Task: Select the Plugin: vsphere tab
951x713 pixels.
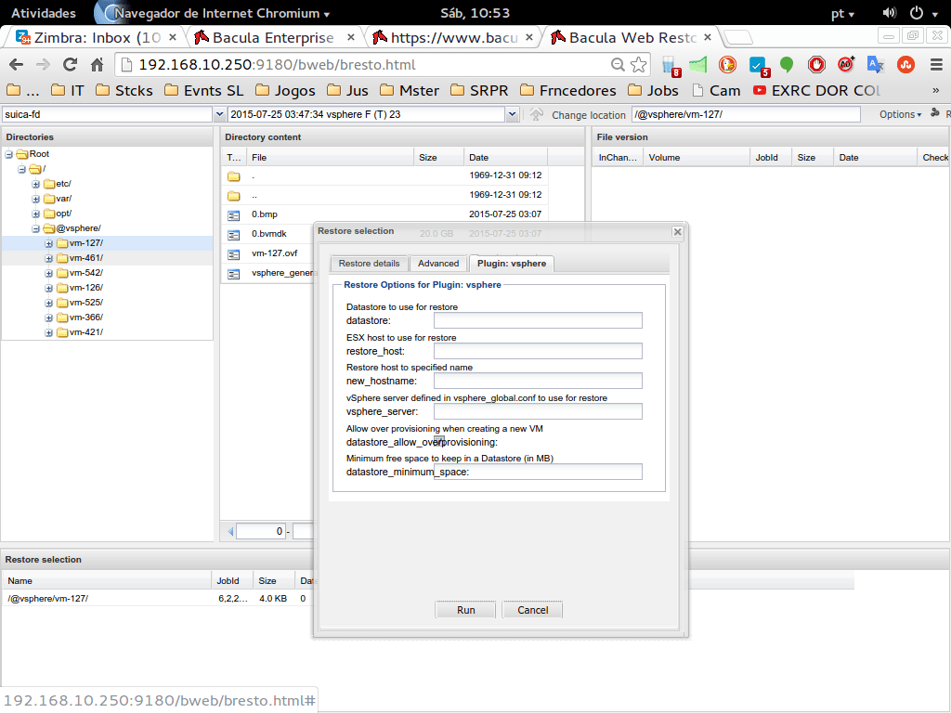Action: coord(512,263)
